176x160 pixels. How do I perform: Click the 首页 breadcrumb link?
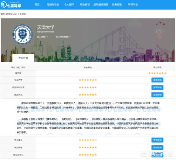(x=3, y=14)
